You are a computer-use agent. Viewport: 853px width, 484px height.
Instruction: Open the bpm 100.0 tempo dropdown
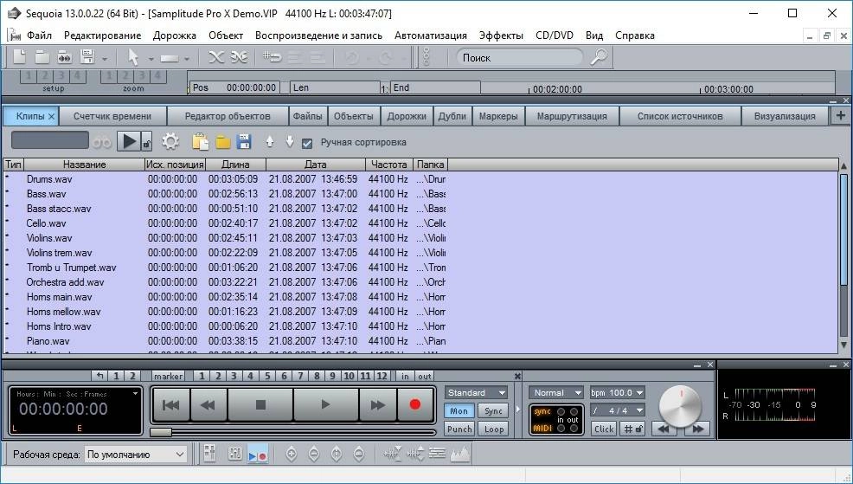point(618,392)
